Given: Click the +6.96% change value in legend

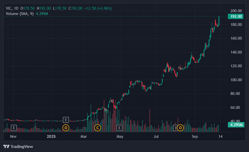Looking at the screenshot, I should tap(105, 8).
